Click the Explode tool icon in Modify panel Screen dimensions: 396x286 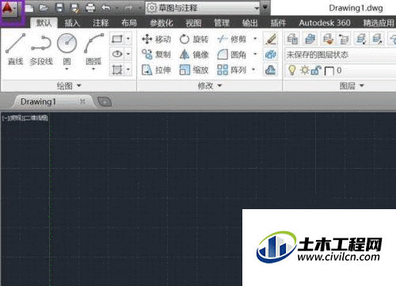[271, 55]
